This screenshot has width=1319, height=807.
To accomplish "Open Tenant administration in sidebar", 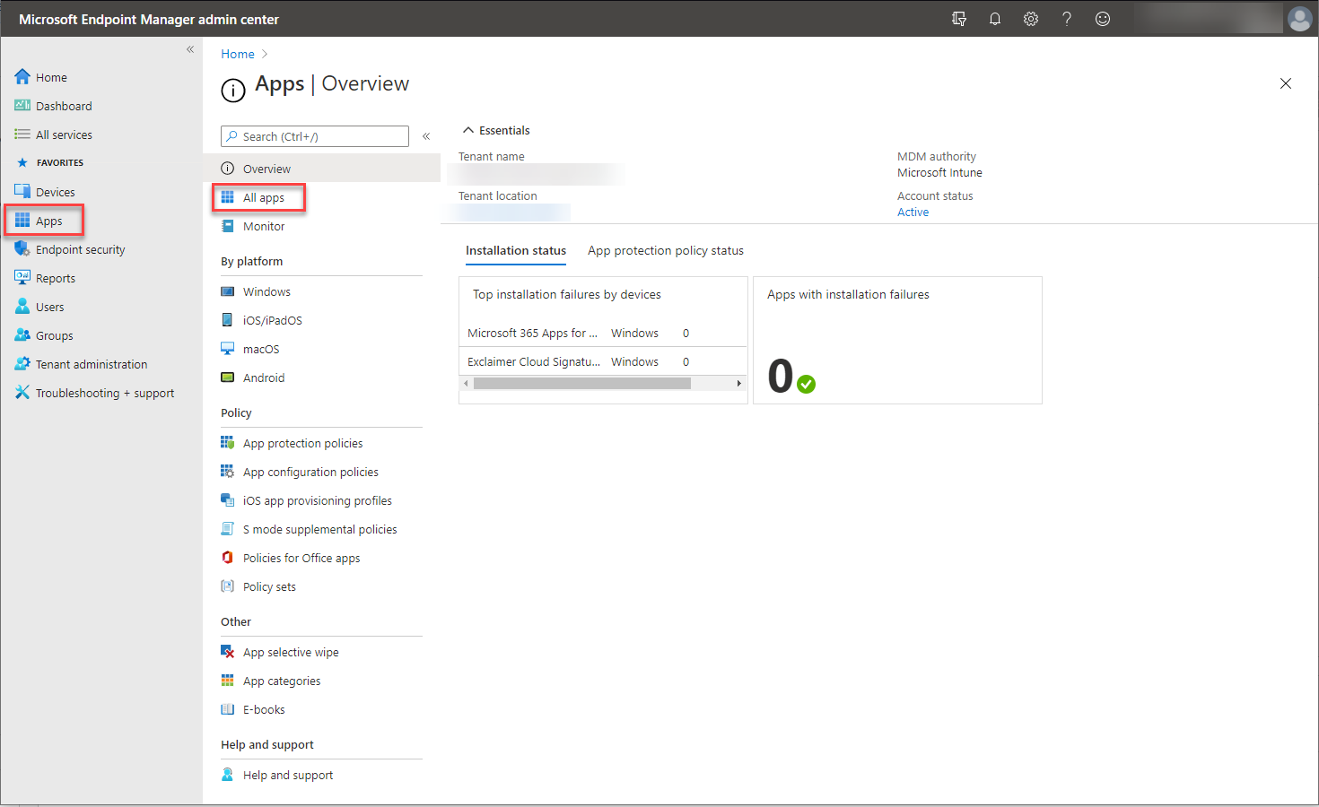I will click(91, 365).
